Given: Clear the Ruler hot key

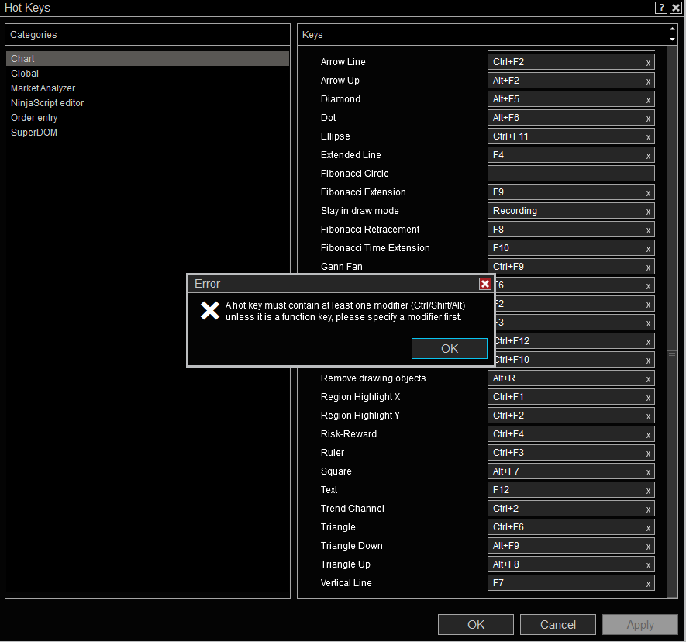Looking at the screenshot, I should (x=648, y=454).
